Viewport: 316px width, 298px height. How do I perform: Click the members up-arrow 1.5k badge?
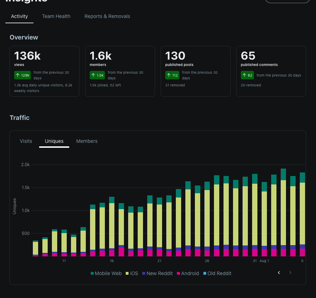point(97,75)
